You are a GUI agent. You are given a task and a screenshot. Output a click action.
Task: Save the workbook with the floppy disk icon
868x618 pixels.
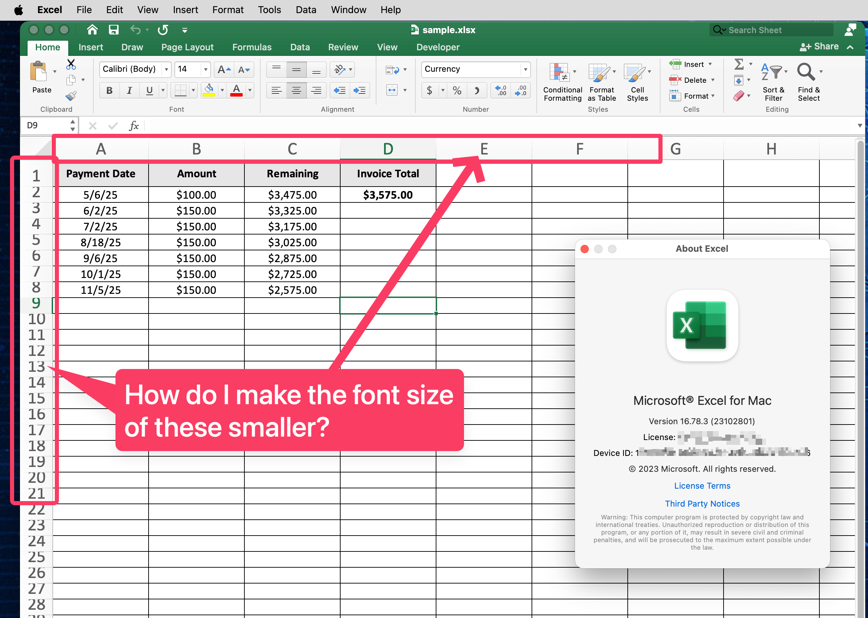(x=113, y=30)
